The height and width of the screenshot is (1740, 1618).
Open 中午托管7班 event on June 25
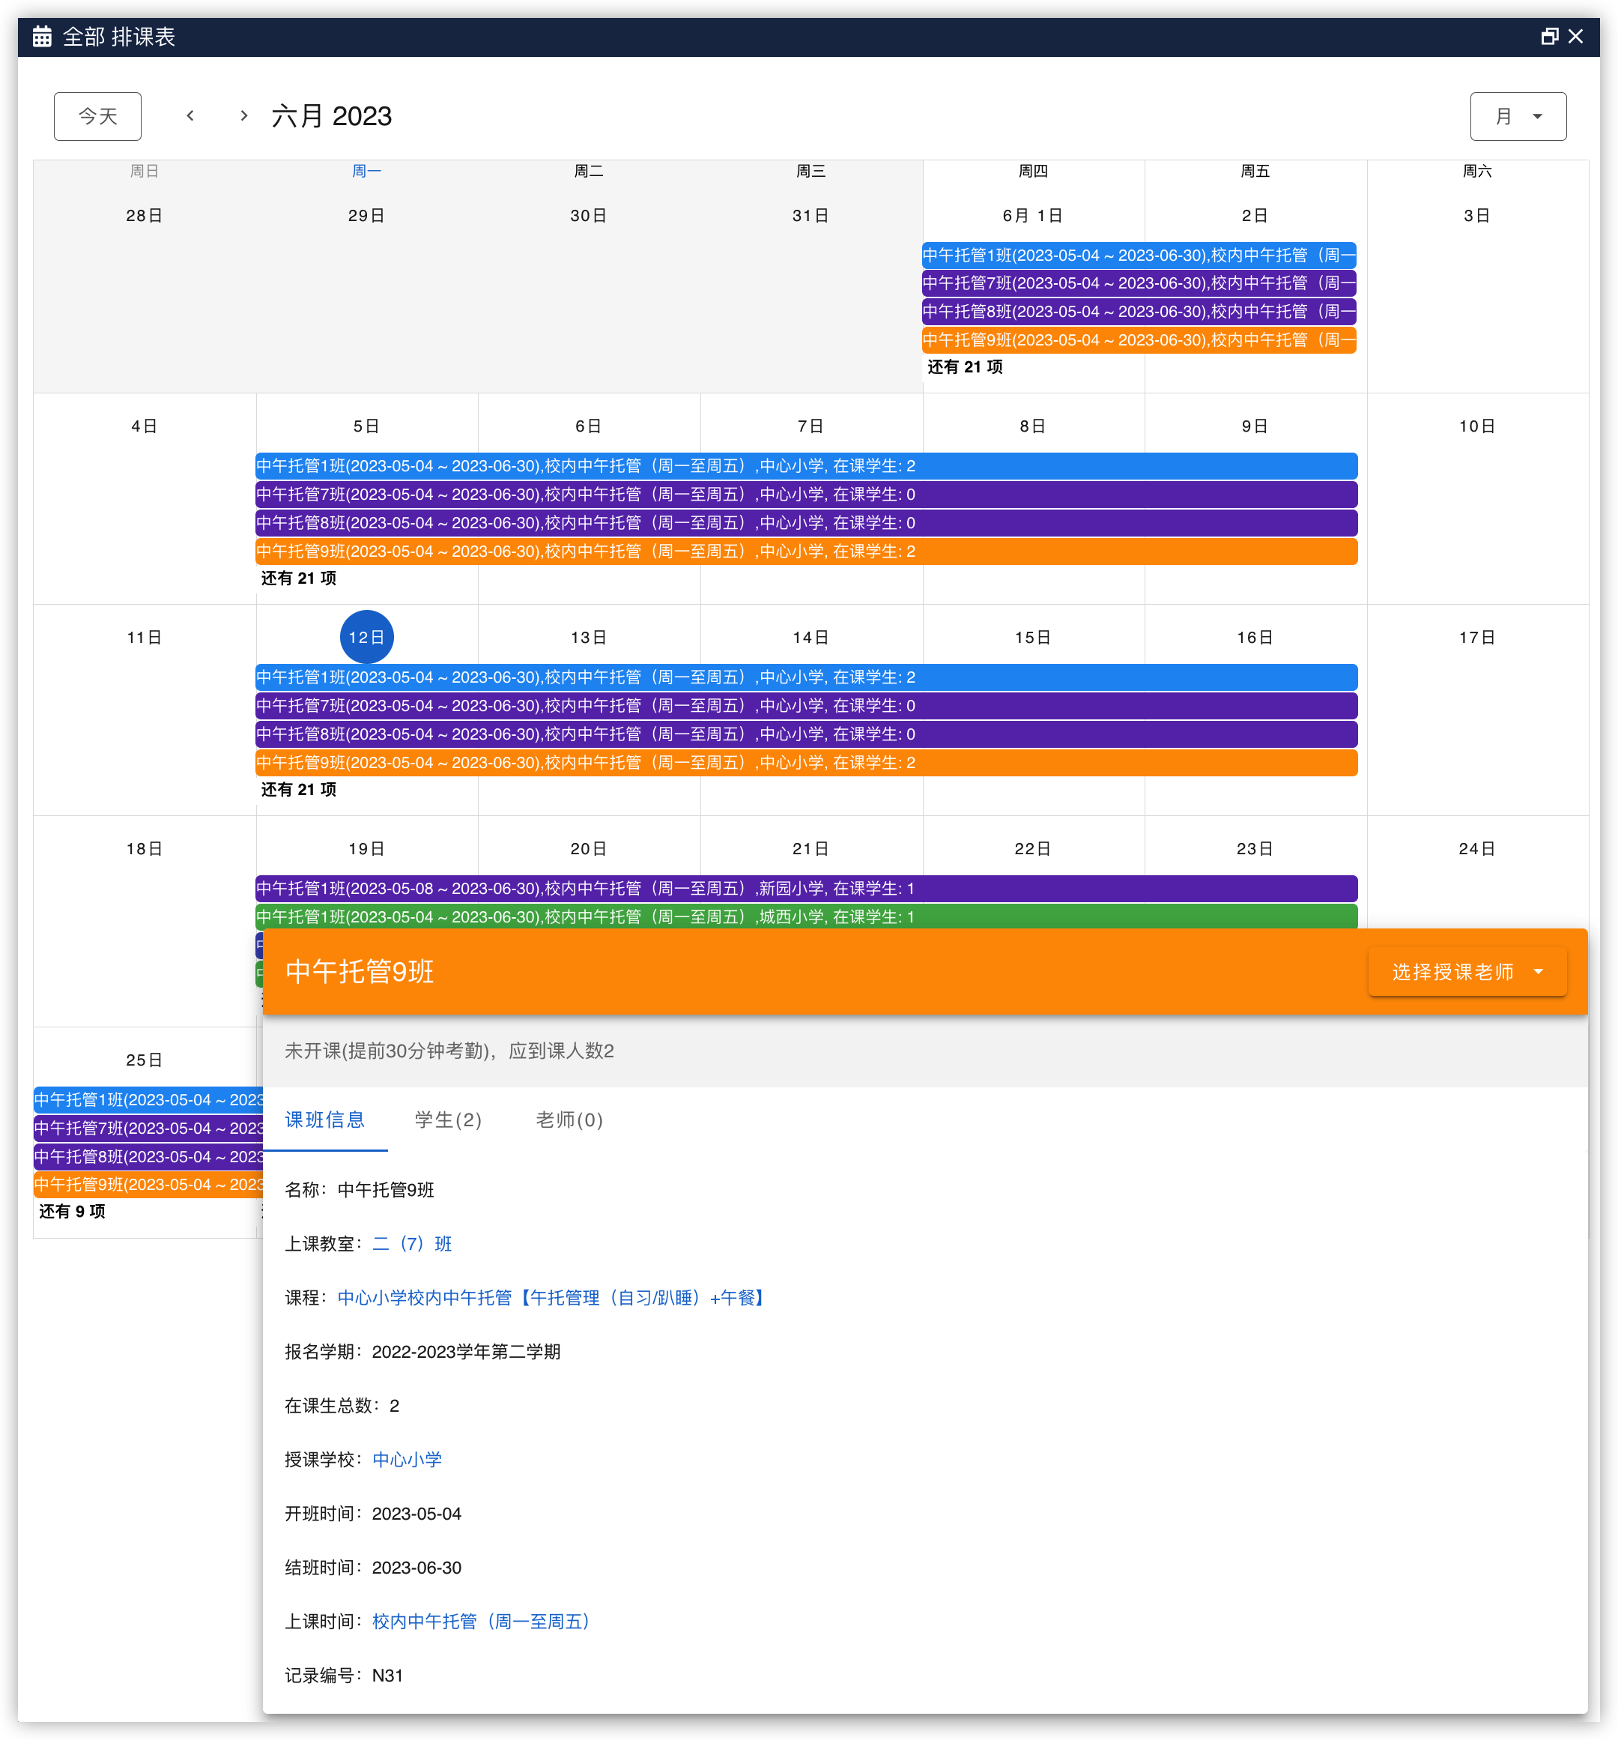[x=148, y=1129]
